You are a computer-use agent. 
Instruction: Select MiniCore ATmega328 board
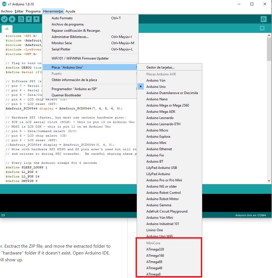(170, 249)
